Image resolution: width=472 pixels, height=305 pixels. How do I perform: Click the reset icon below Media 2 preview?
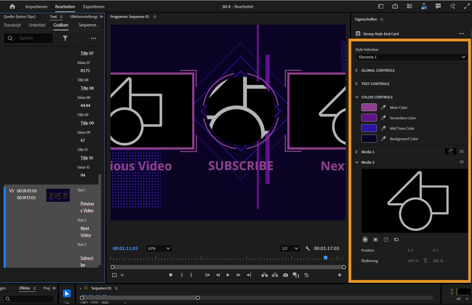pos(396,240)
